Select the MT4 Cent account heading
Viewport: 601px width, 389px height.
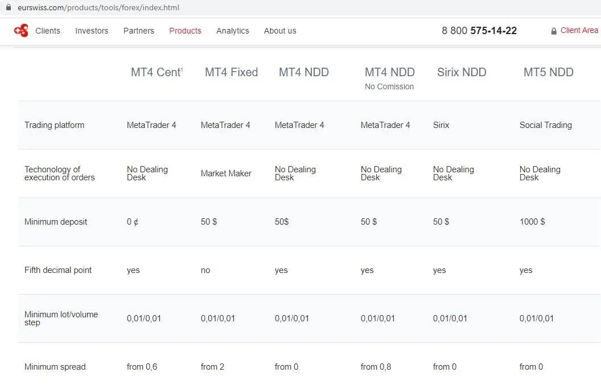click(157, 72)
